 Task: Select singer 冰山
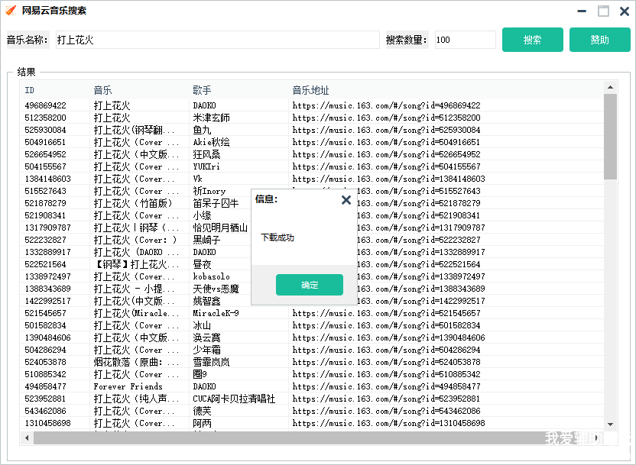202,325
